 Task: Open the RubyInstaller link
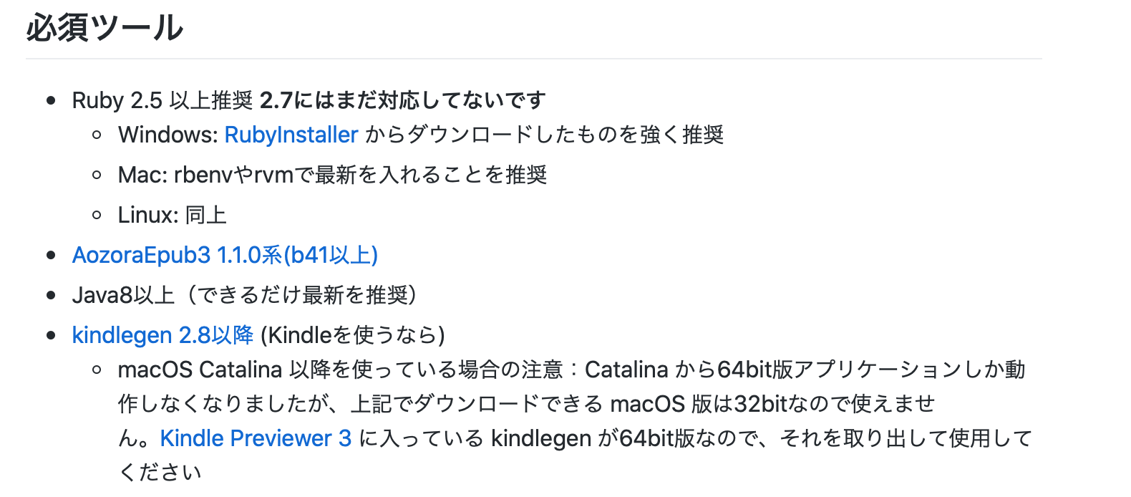pos(291,135)
